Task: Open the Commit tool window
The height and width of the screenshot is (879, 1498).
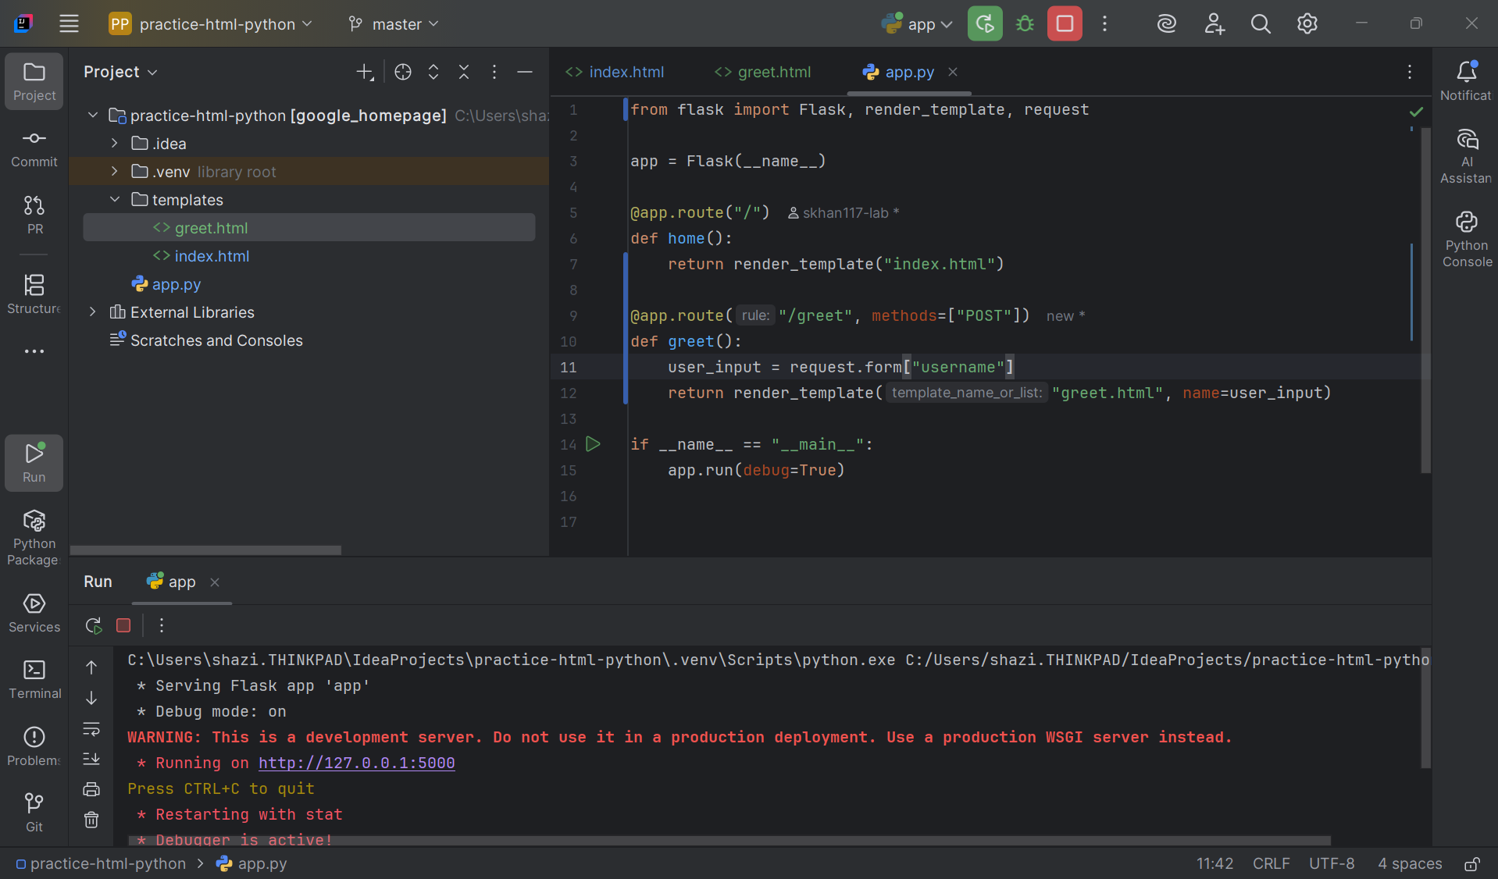Action: [34, 148]
